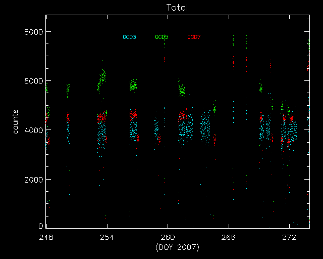Screen dimensions: 323x259
Task: Click the green data cluster above day 254
Action: [102, 79]
